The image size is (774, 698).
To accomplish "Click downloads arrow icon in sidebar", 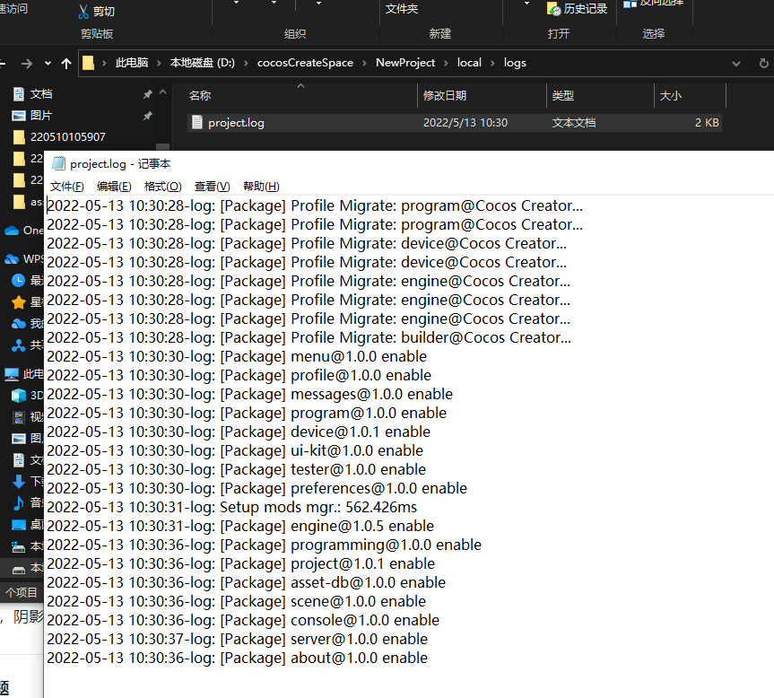I will pos(18,481).
